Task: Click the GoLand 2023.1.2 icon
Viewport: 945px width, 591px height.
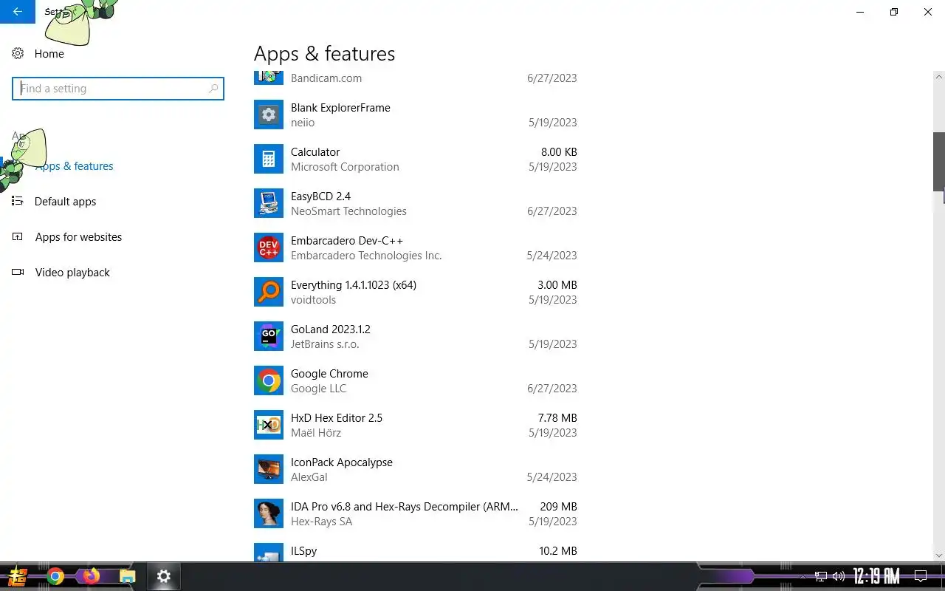Action: [x=269, y=336]
